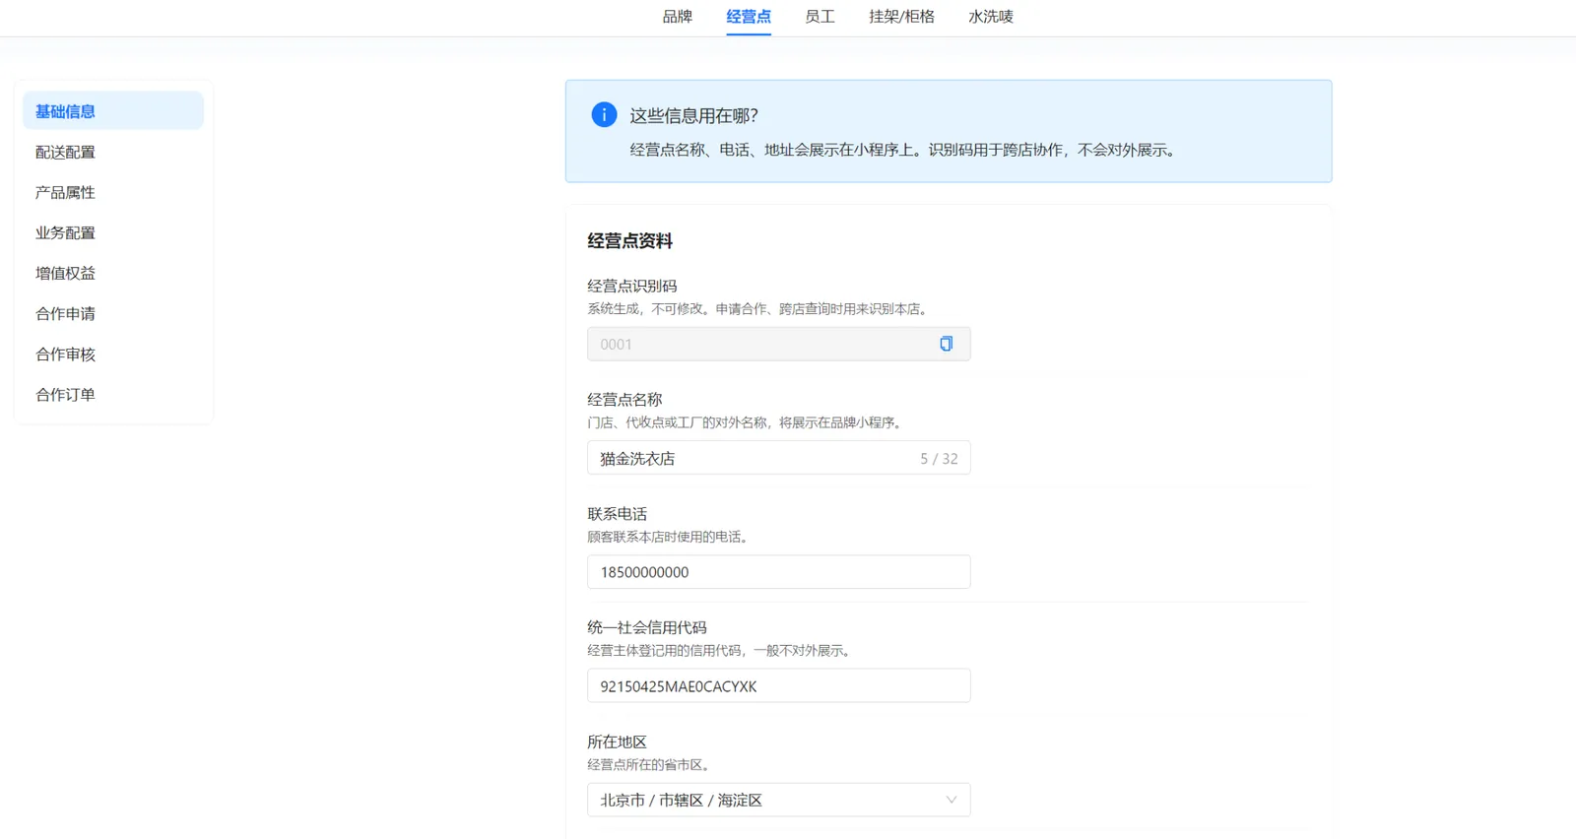
Task: Open 合作订单 in the sidebar
Action: point(113,394)
